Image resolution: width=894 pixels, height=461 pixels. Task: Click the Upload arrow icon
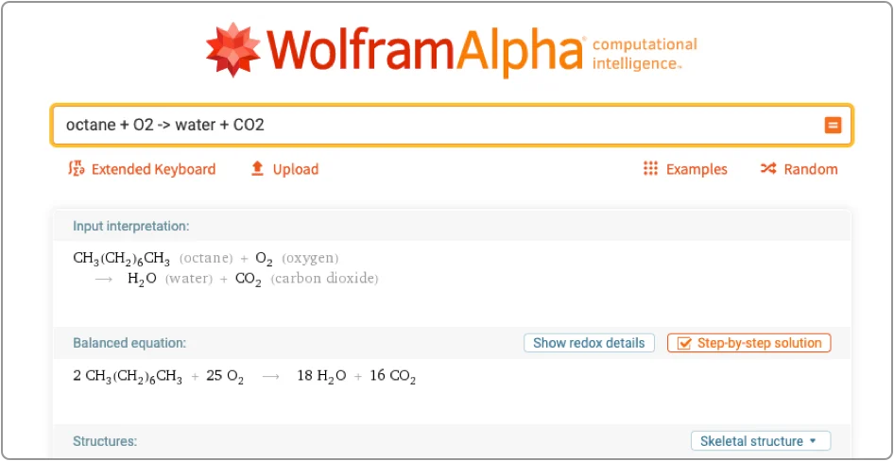[257, 169]
